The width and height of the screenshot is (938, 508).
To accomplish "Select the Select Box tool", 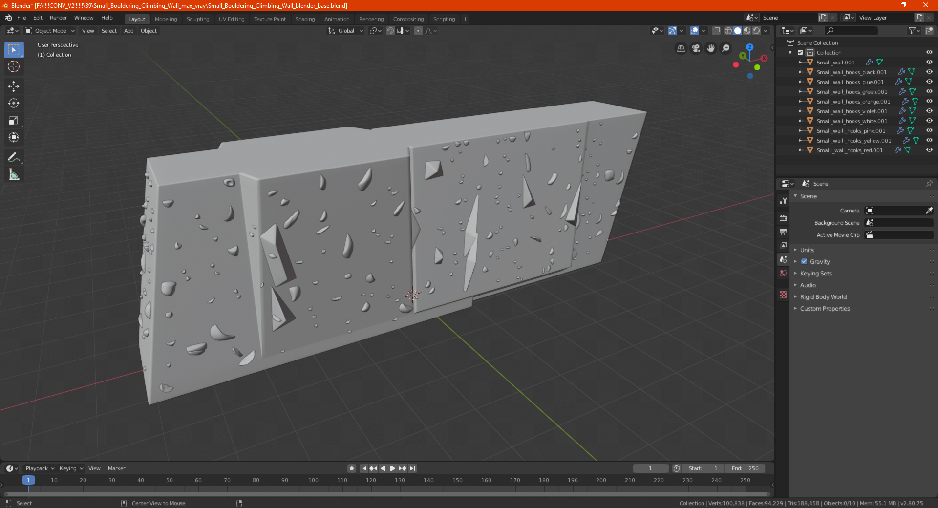I will [14, 49].
